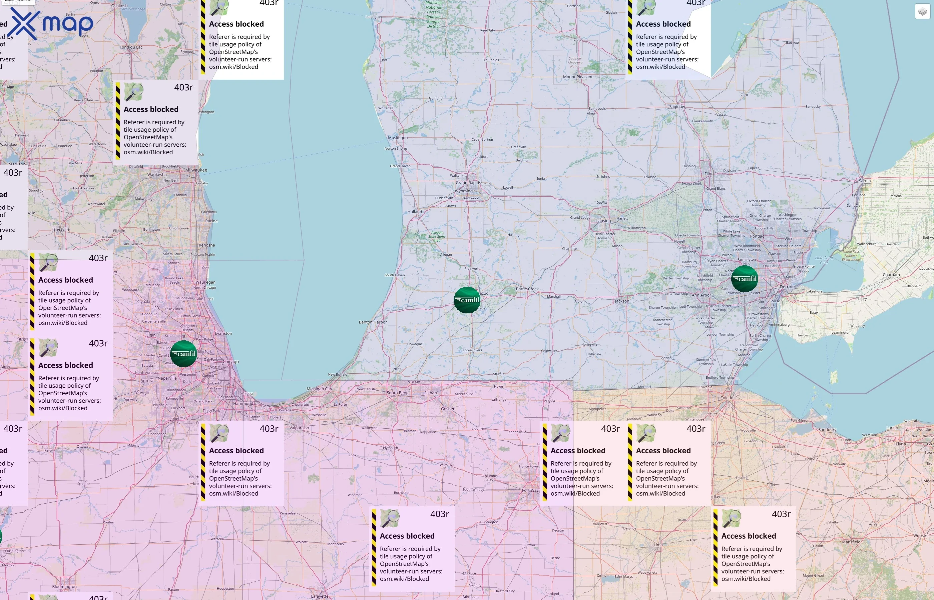Click the Racine city label

coord(211,221)
